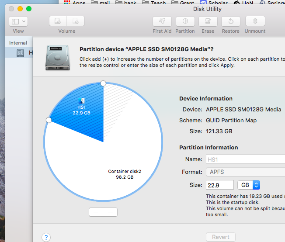This screenshot has height=242, width=285.
Task: Open the Format APFS dropdown
Action: click(x=245, y=172)
